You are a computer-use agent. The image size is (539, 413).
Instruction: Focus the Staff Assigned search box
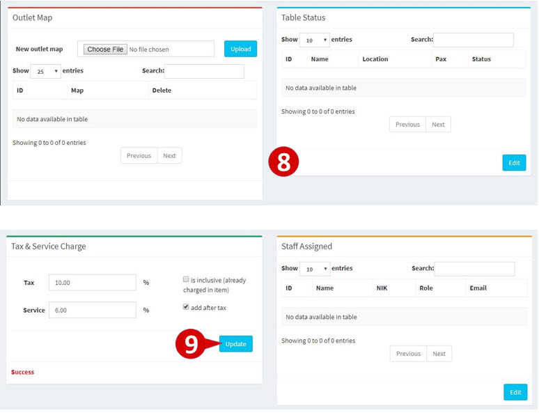474,269
